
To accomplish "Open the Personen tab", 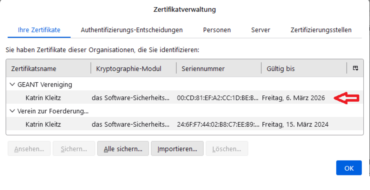I will tap(217, 30).
